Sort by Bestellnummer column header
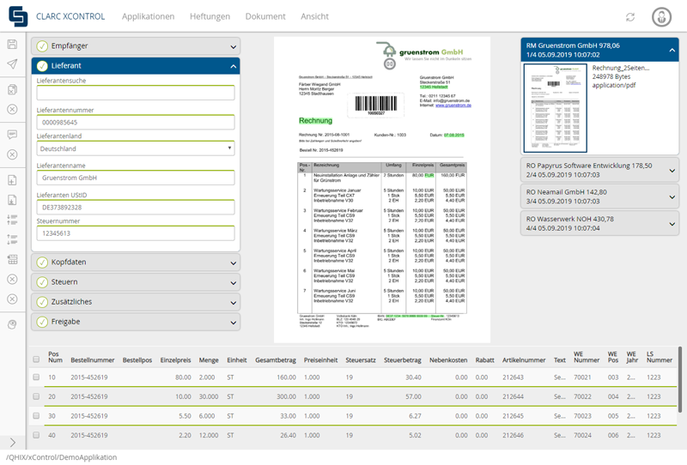This screenshot has width=687, height=465. click(93, 360)
